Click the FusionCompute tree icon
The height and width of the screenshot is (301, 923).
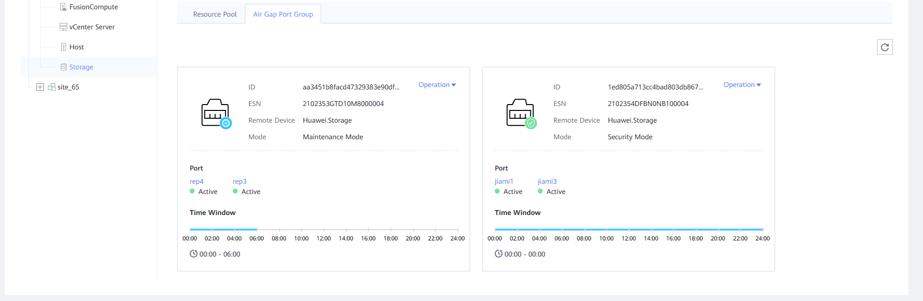[63, 7]
